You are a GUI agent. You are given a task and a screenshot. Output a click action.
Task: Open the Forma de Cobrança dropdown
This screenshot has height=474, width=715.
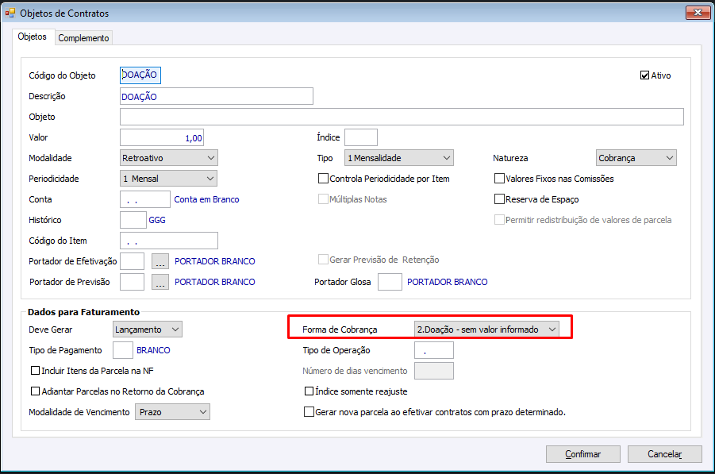pyautogui.click(x=486, y=329)
